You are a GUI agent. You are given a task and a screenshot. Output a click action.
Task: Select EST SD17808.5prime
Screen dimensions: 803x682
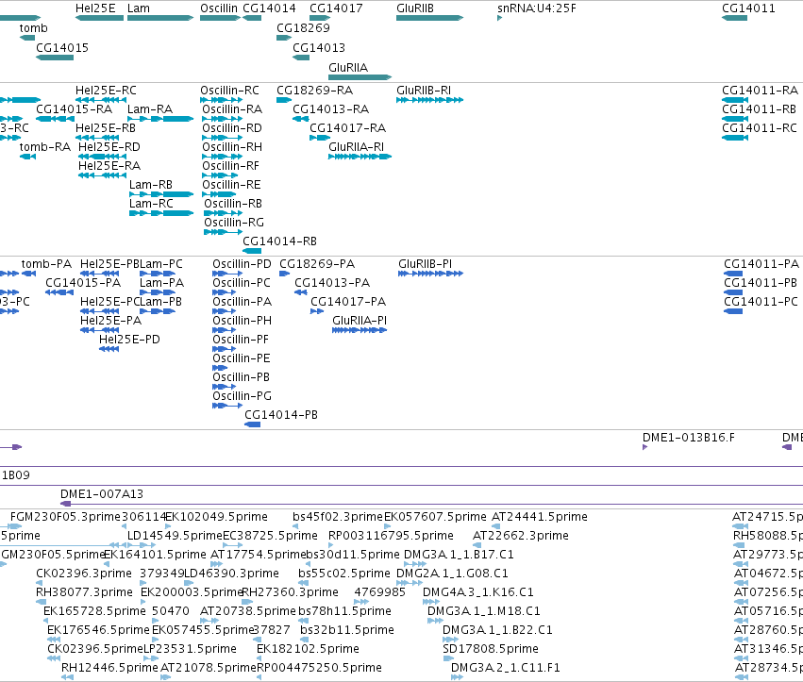tap(491, 649)
